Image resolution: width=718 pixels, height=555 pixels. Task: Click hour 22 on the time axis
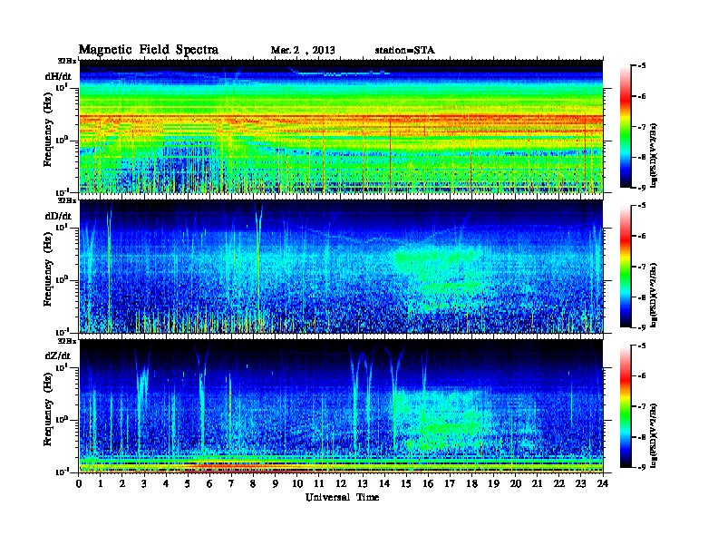coord(559,484)
